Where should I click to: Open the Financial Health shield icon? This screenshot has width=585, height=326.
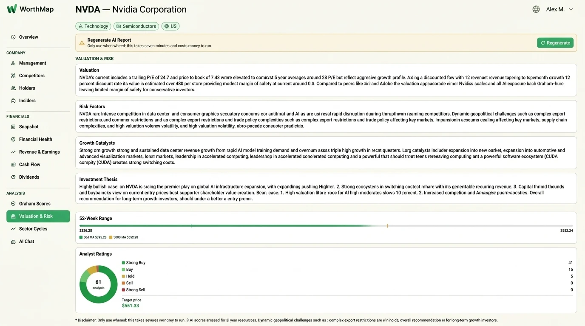pyautogui.click(x=13, y=139)
